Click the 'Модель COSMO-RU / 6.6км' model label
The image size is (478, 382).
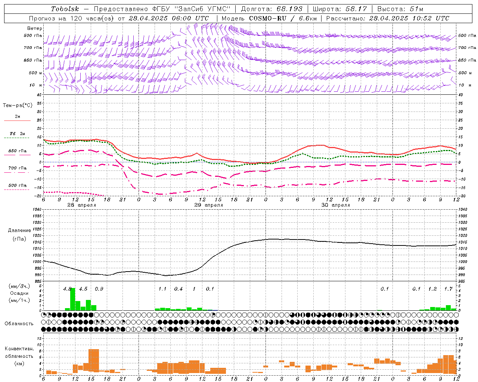point(269,18)
